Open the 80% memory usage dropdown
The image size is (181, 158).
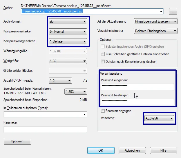(75, 92)
